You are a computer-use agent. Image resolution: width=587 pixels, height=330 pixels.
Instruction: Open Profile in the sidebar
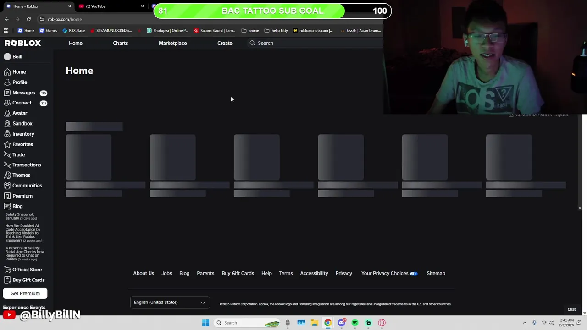[16, 82]
